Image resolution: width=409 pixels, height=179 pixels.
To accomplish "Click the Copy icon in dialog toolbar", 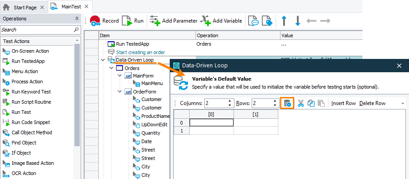I will [x=311, y=103].
